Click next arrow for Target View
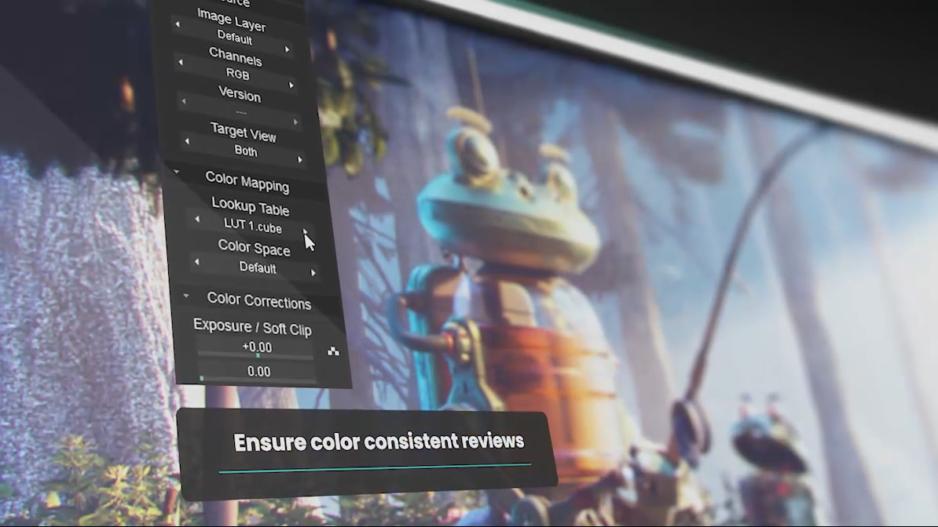The width and height of the screenshot is (938, 527). coord(300,159)
